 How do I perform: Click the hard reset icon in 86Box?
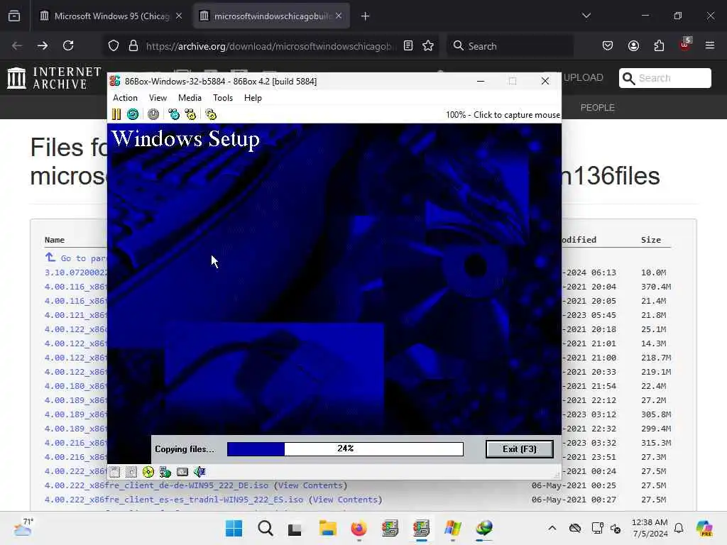pos(133,114)
